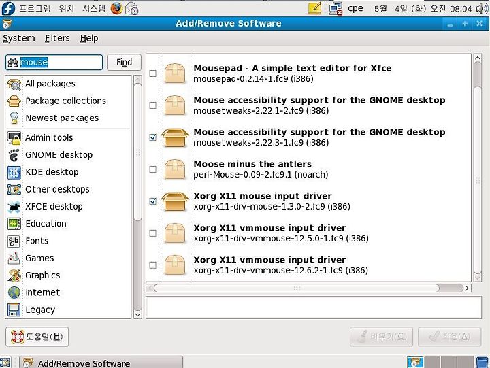Select the KDE desktop icon
The width and height of the screenshot is (490, 368).
[14, 173]
